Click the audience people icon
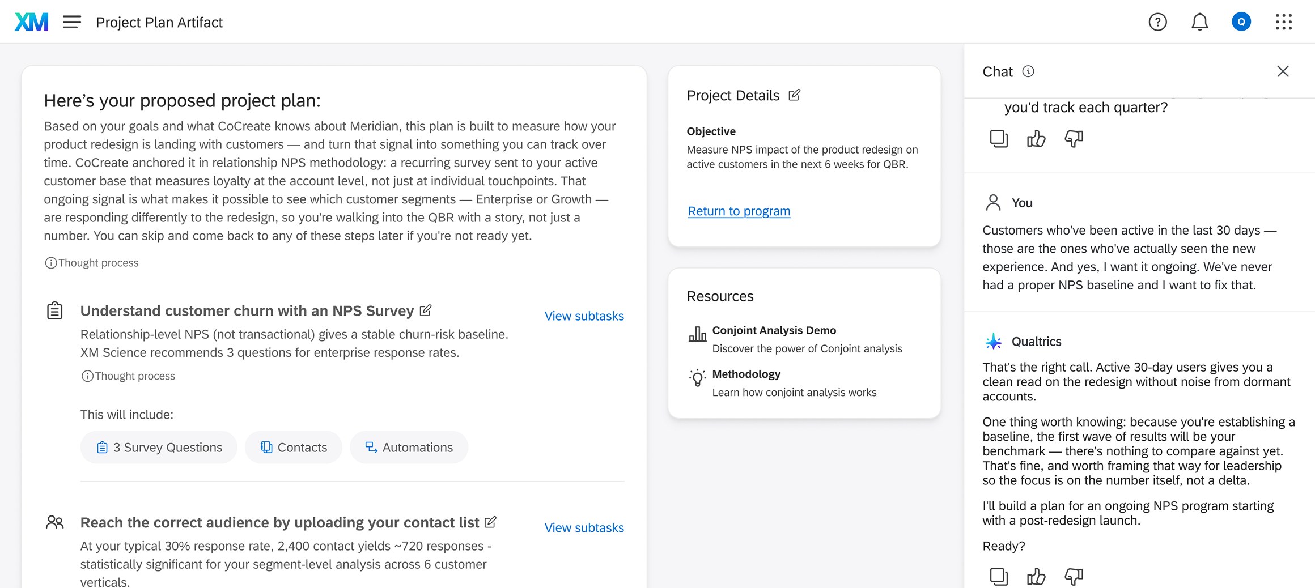Image resolution: width=1315 pixels, height=588 pixels. [55, 522]
